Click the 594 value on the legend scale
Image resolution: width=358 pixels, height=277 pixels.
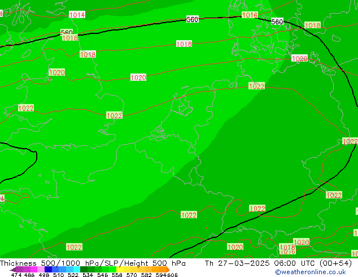coord(161,275)
